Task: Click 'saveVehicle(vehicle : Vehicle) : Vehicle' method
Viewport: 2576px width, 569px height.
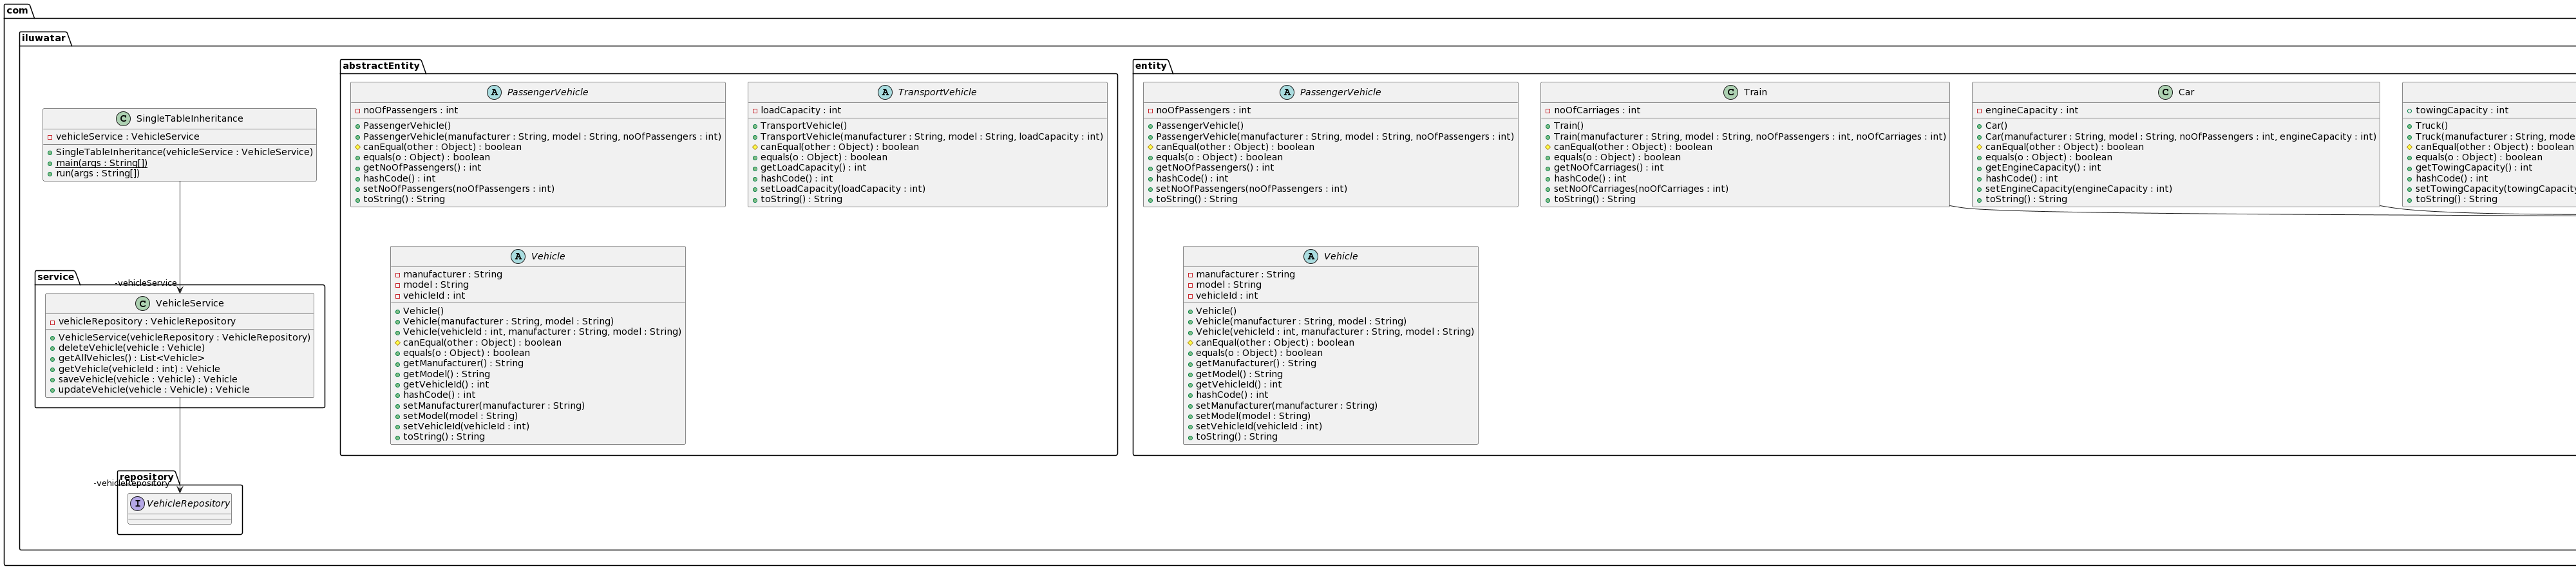Action: (148, 380)
